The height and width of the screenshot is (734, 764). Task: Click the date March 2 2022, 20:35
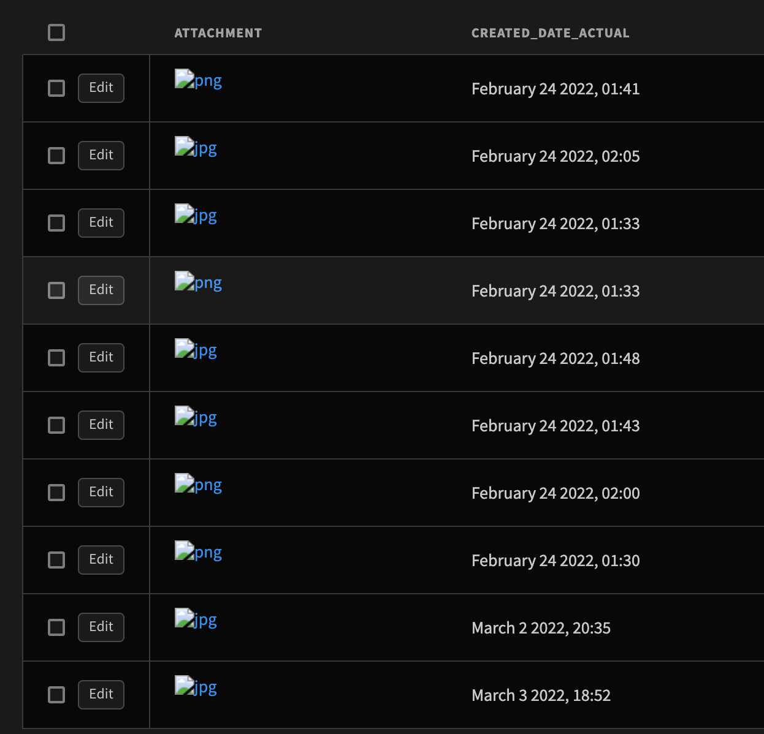541,628
